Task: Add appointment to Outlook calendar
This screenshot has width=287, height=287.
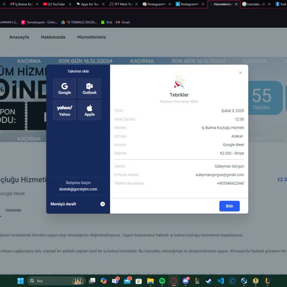Action: coord(90,89)
